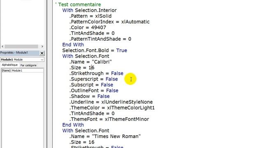Click the ' Test commentaire comment line
The width and height of the screenshot is (263, 148).
click(78, 5)
